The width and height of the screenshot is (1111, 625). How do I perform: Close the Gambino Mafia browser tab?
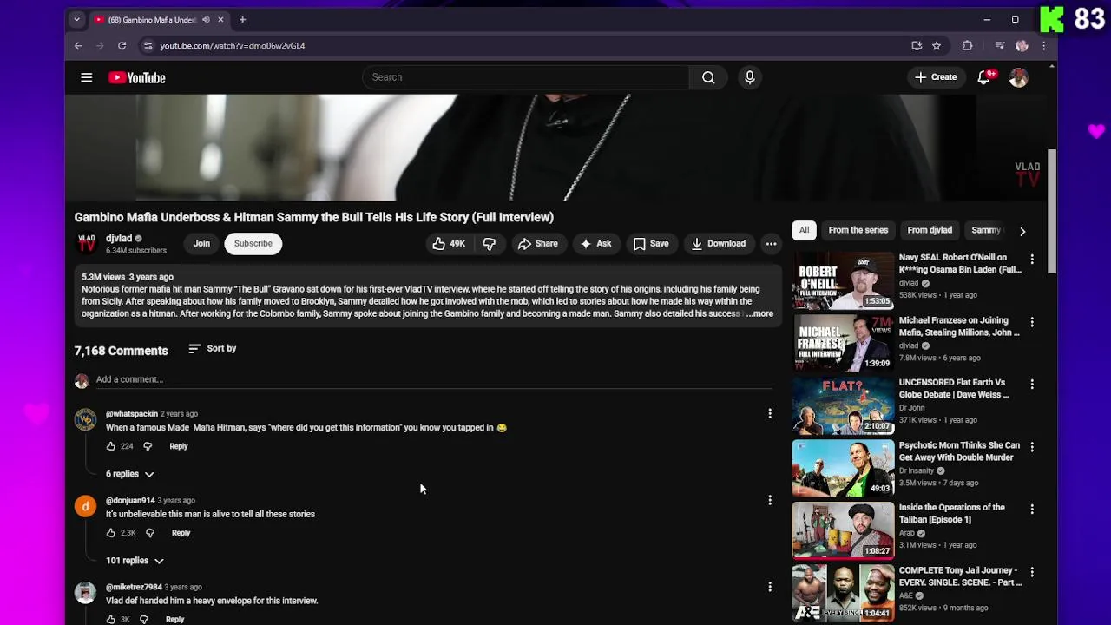click(x=220, y=19)
